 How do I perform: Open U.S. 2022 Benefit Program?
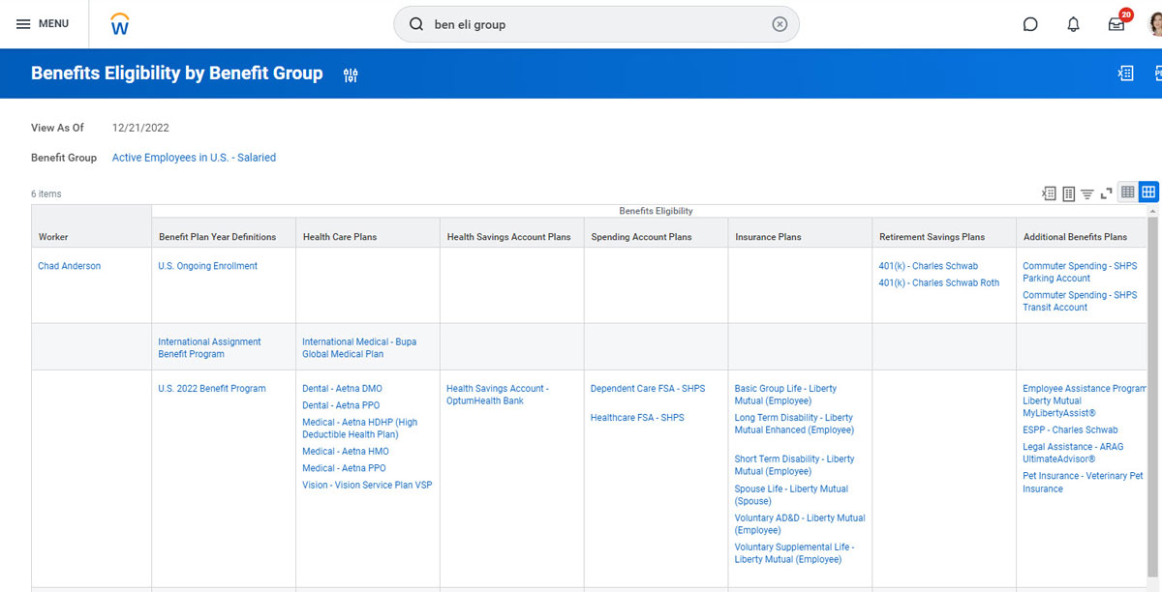coord(212,389)
